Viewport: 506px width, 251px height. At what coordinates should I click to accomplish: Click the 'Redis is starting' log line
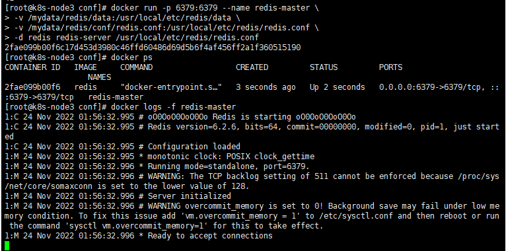[x=180, y=117]
